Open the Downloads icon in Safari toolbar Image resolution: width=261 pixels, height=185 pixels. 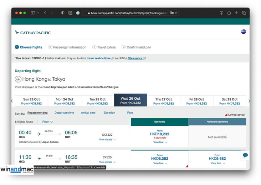(x=221, y=13)
